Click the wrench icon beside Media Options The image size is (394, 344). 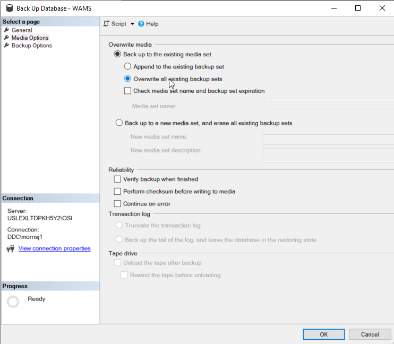[6, 38]
